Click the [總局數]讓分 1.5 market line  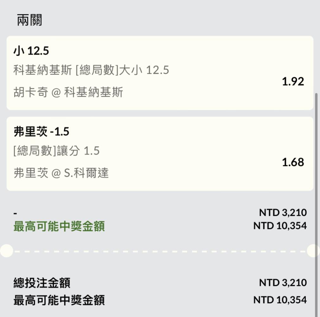click(x=56, y=151)
